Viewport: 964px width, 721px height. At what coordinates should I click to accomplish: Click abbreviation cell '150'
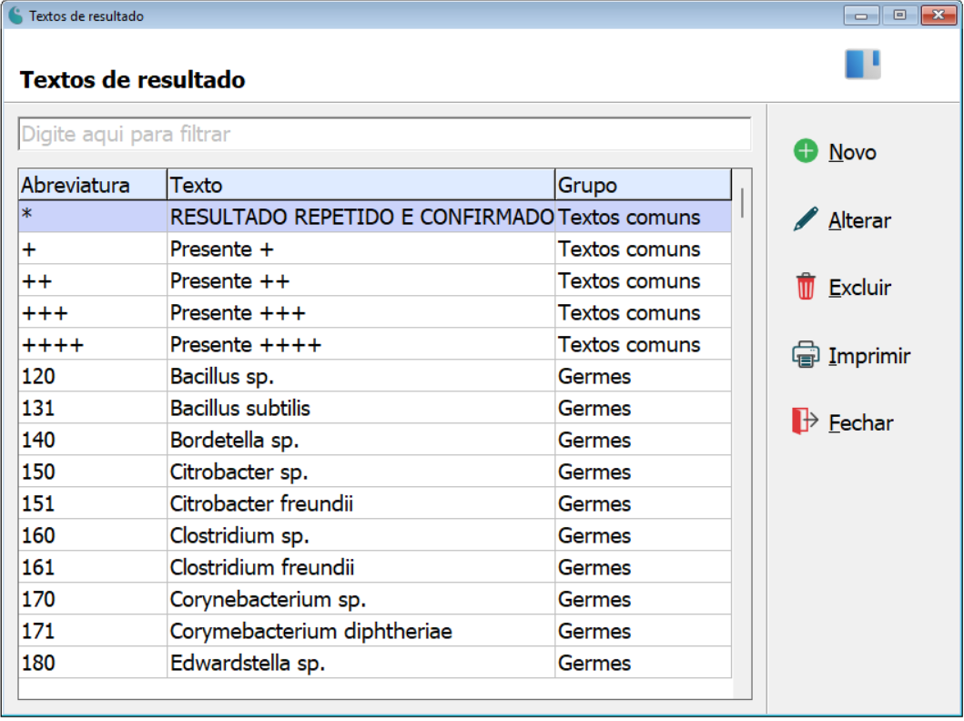pos(92,472)
